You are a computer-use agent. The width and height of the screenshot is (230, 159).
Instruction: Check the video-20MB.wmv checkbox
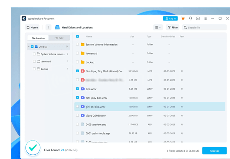pos(78,115)
